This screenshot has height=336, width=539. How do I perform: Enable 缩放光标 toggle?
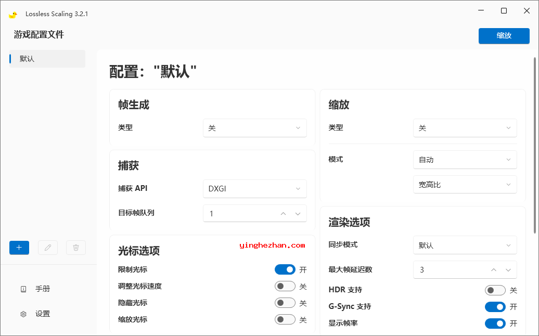click(x=285, y=319)
